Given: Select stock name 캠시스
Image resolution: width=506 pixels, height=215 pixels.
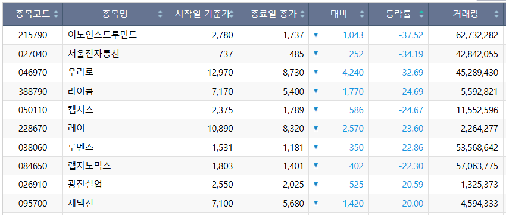Looking at the screenshot, I should 81,110.
